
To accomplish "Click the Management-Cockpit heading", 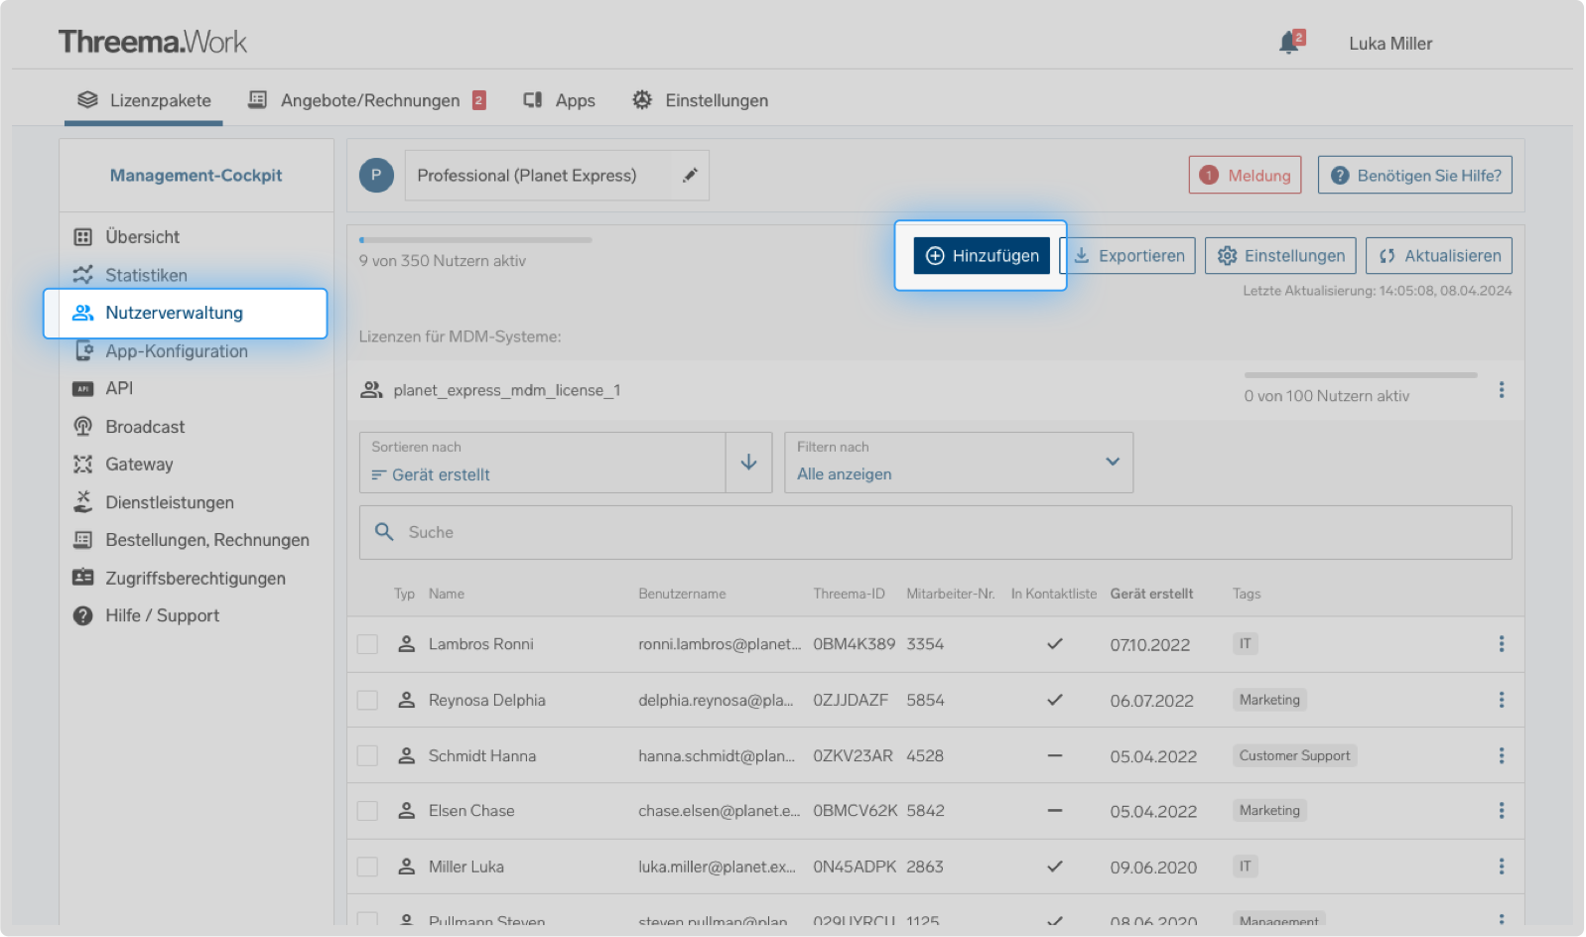I will point(197,176).
